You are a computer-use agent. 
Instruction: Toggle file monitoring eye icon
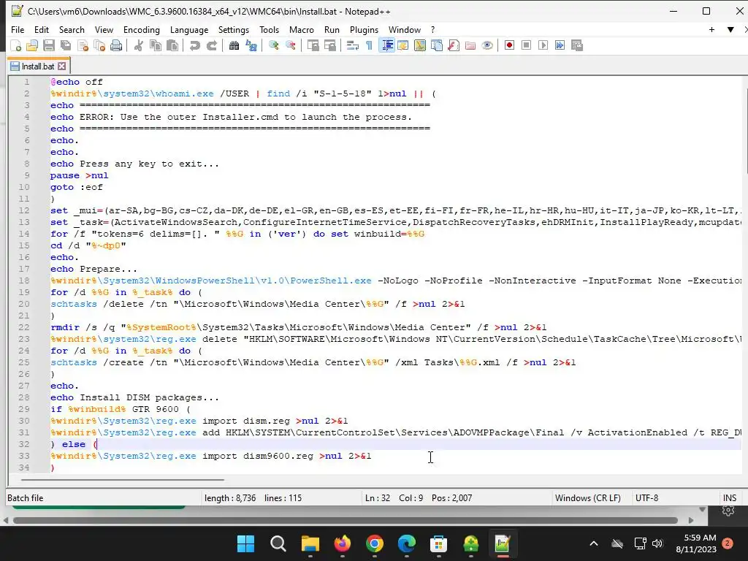point(487,45)
